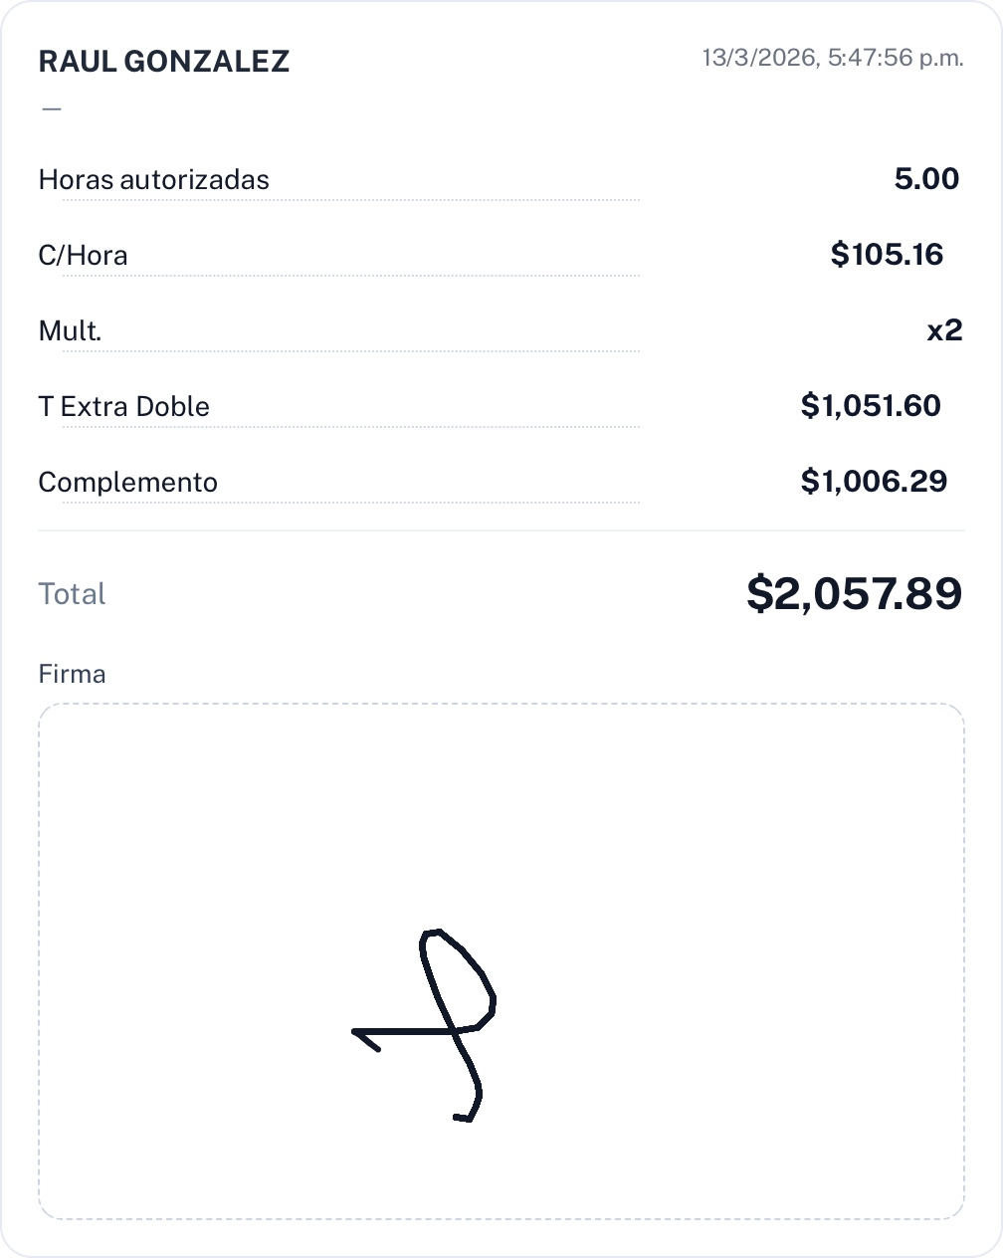Select the T Extra Doble label

tap(123, 407)
